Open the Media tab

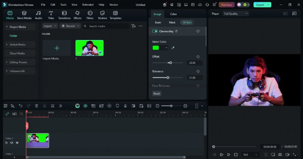[x=10, y=15]
